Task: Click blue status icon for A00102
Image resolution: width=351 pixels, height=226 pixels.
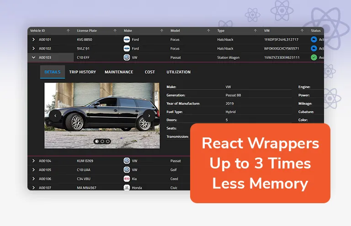Action: (314, 48)
